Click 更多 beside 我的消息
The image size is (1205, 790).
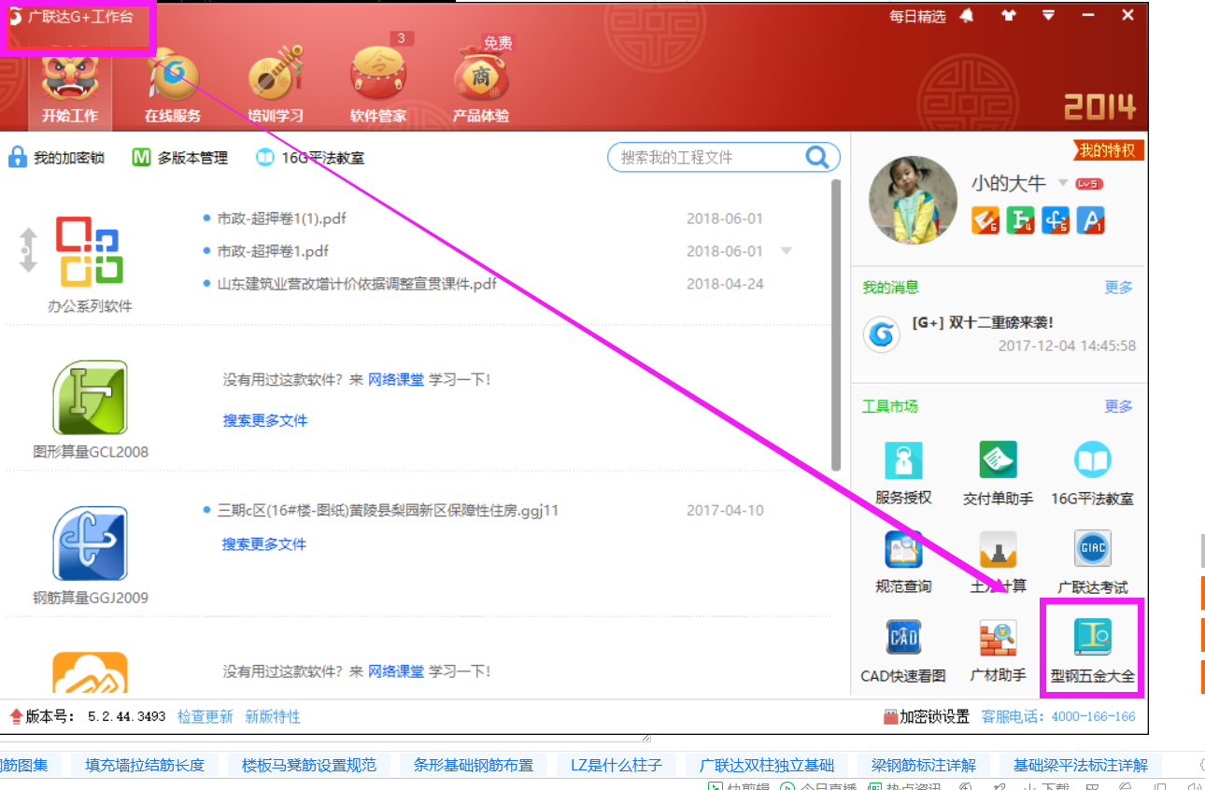pyautogui.click(x=1118, y=288)
